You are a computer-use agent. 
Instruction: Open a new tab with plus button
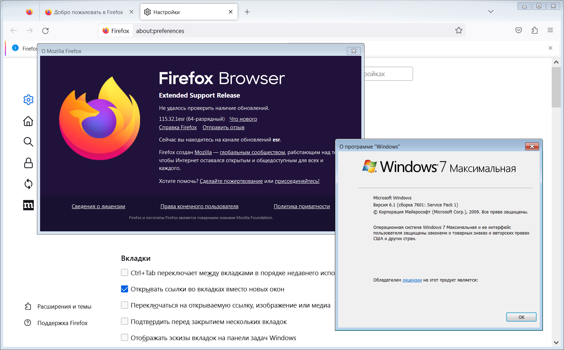247,12
